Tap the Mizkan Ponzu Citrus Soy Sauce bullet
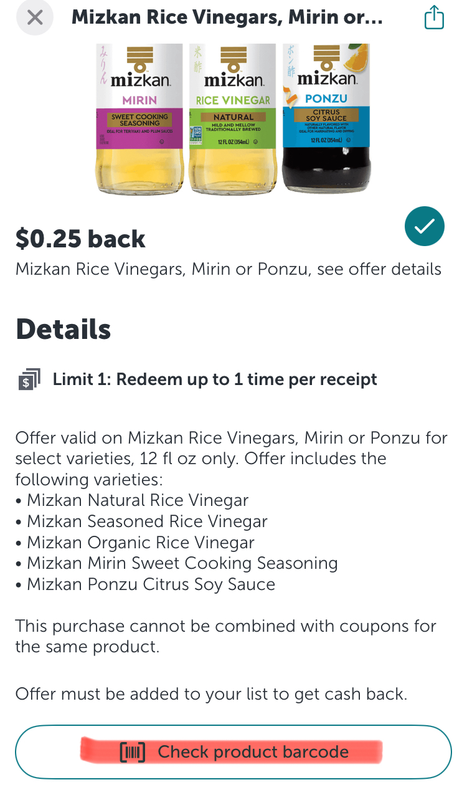 [151, 584]
